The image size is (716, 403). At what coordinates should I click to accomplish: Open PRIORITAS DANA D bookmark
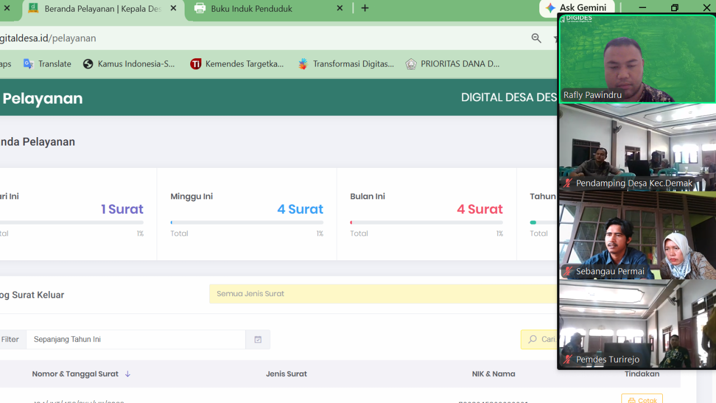click(453, 64)
